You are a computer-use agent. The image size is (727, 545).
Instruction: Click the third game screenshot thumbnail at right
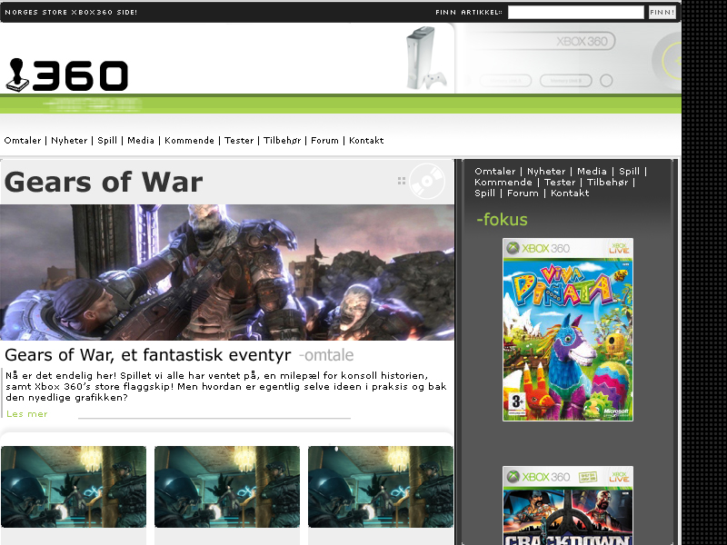pyautogui.click(x=381, y=487)
